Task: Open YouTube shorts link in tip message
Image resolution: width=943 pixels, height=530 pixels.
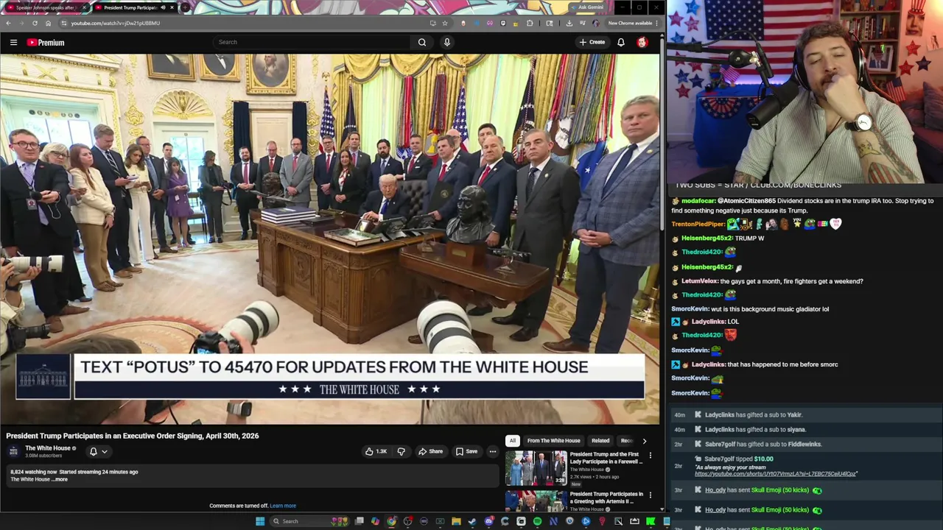Action: (775, 474)
